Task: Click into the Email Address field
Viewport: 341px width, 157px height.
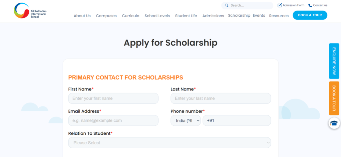Action: tap(113, 120)
